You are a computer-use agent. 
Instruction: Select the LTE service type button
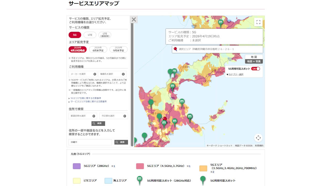coord(90,35)
